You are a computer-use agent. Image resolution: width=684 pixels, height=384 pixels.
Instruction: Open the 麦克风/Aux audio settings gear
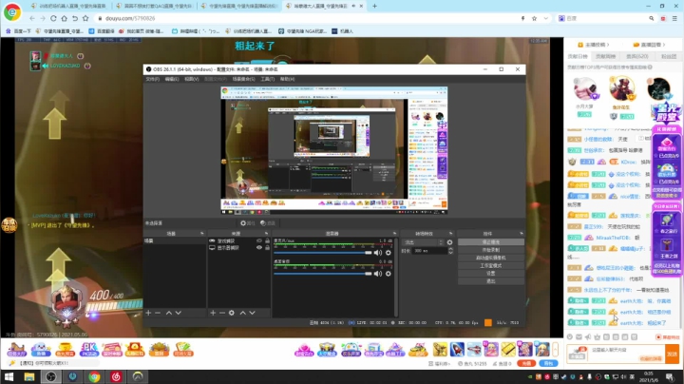coord(389,253)
